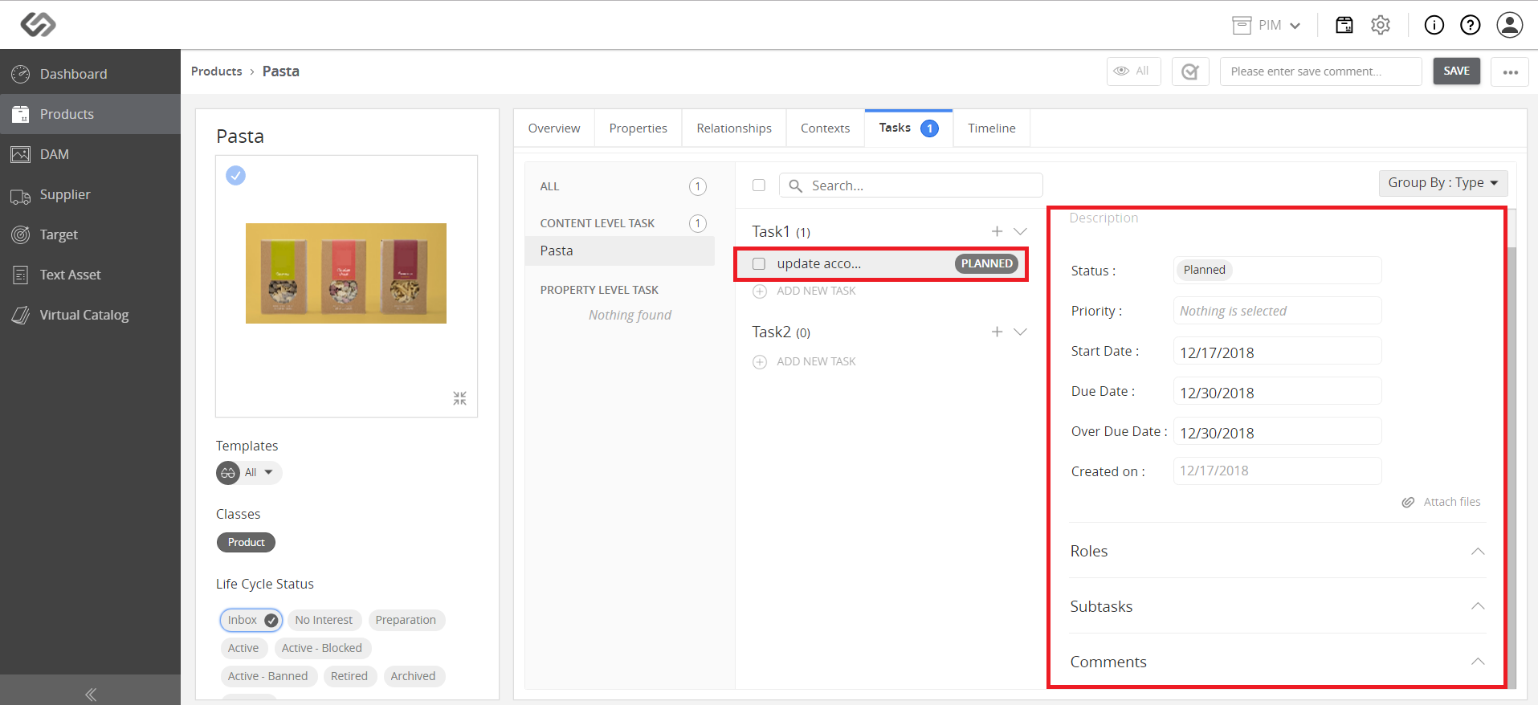
Task: Switch to the Properties tab
Action: [638, 128]
